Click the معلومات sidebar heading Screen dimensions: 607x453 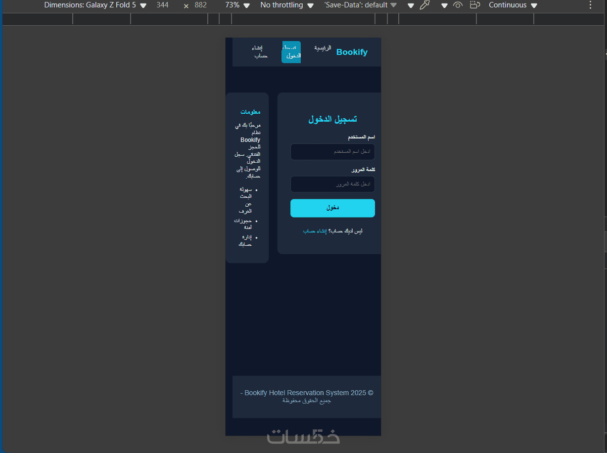tap(250, 112)
